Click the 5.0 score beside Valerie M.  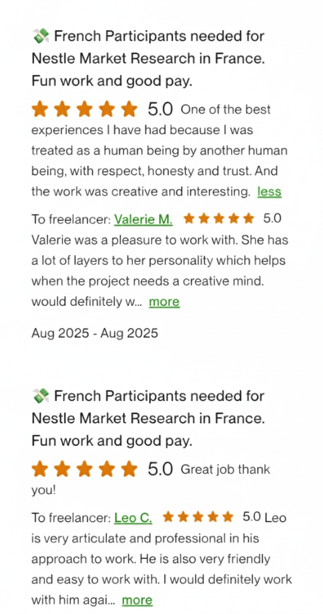coord(272,218)
